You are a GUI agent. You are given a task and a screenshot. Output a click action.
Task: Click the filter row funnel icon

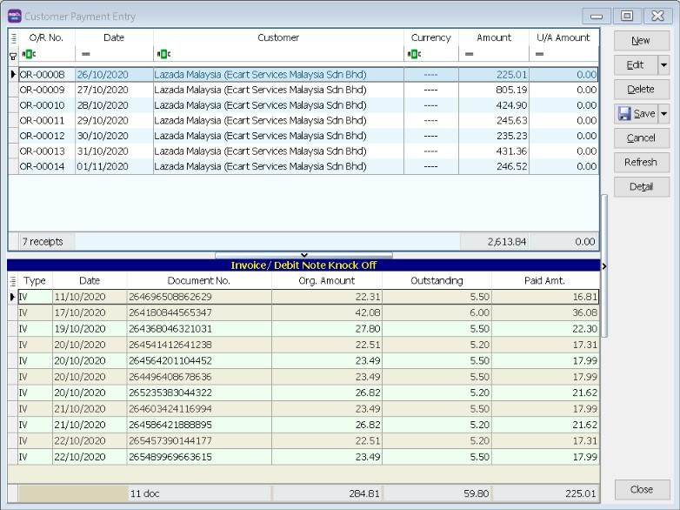[13, 55]
